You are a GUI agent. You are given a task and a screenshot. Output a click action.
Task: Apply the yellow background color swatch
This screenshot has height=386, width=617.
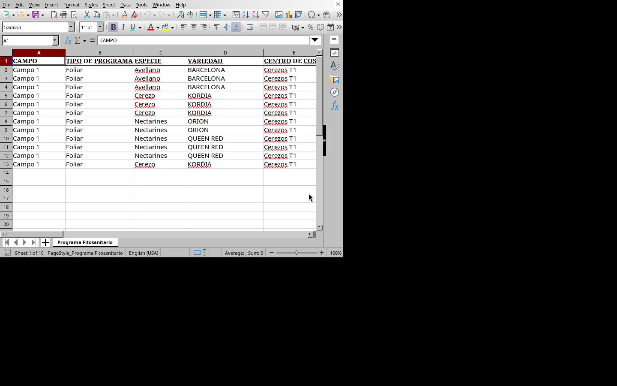(165, 27)
